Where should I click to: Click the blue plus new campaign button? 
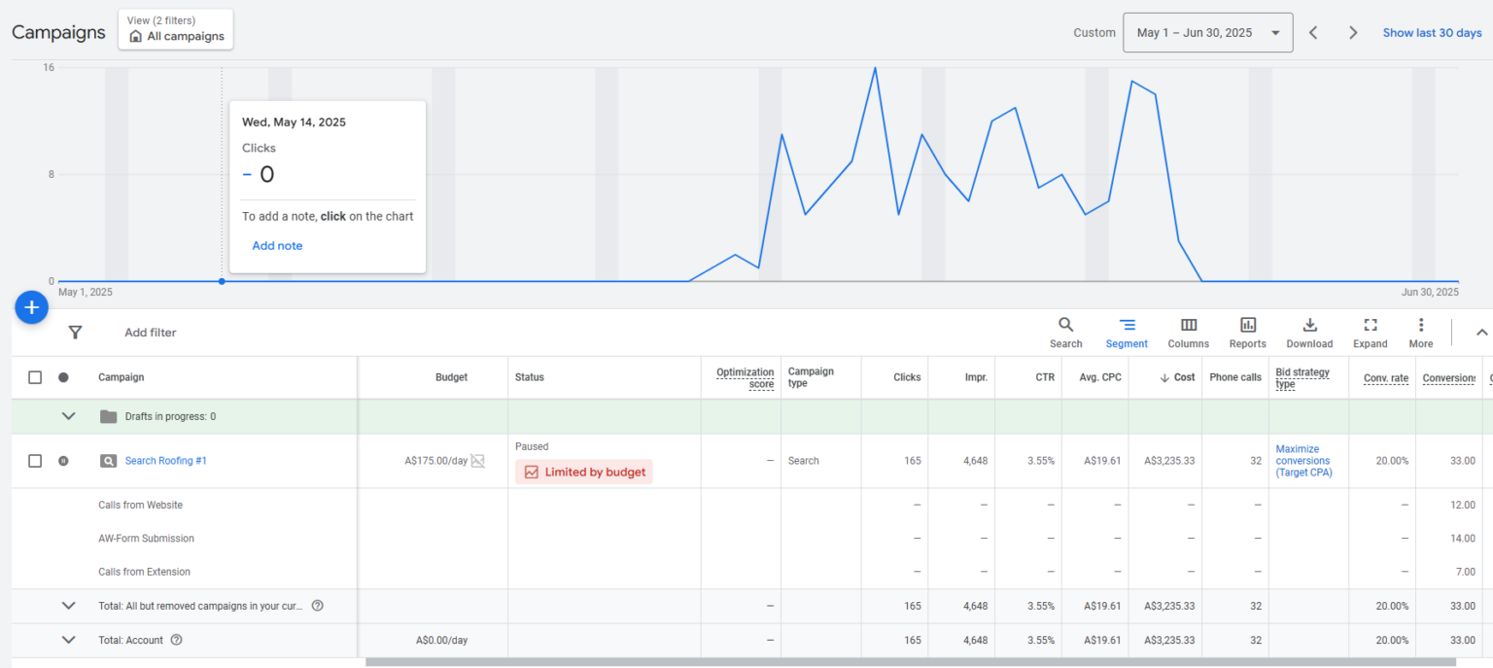pyautogui.click(x=31, y=307)
